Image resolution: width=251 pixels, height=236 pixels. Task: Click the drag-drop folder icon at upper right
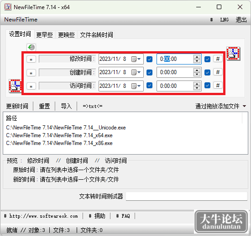[233, 54]
